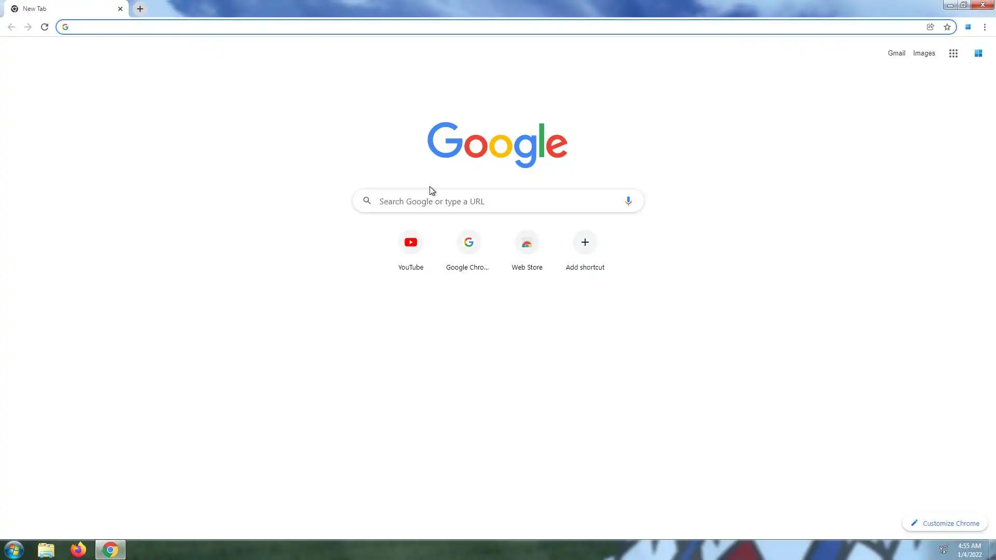Image resolution: width=996 pixels, height=560 pixels.
Task: Open the Google apps grid
Action: click(953, 53)
